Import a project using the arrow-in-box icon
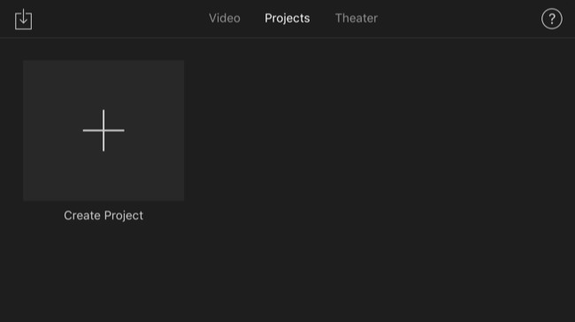 24,19
